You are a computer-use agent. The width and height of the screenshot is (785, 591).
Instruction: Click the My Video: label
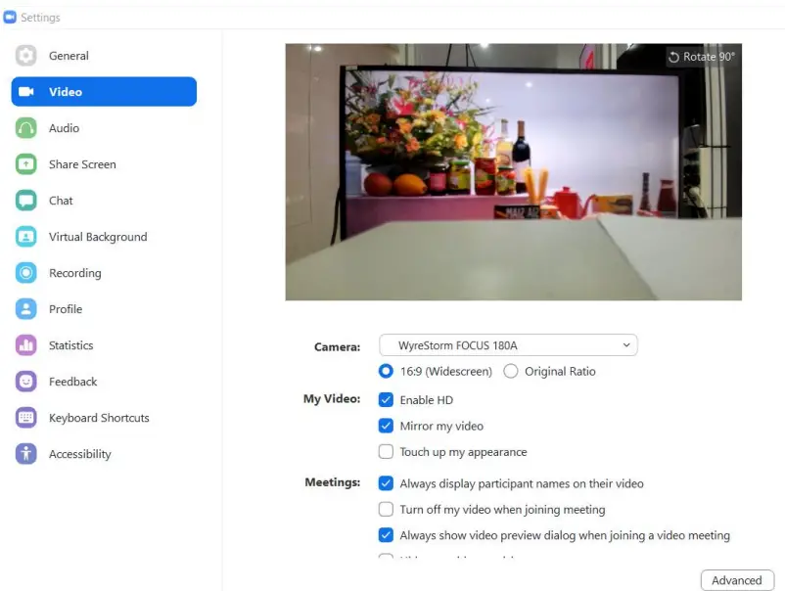332,399
